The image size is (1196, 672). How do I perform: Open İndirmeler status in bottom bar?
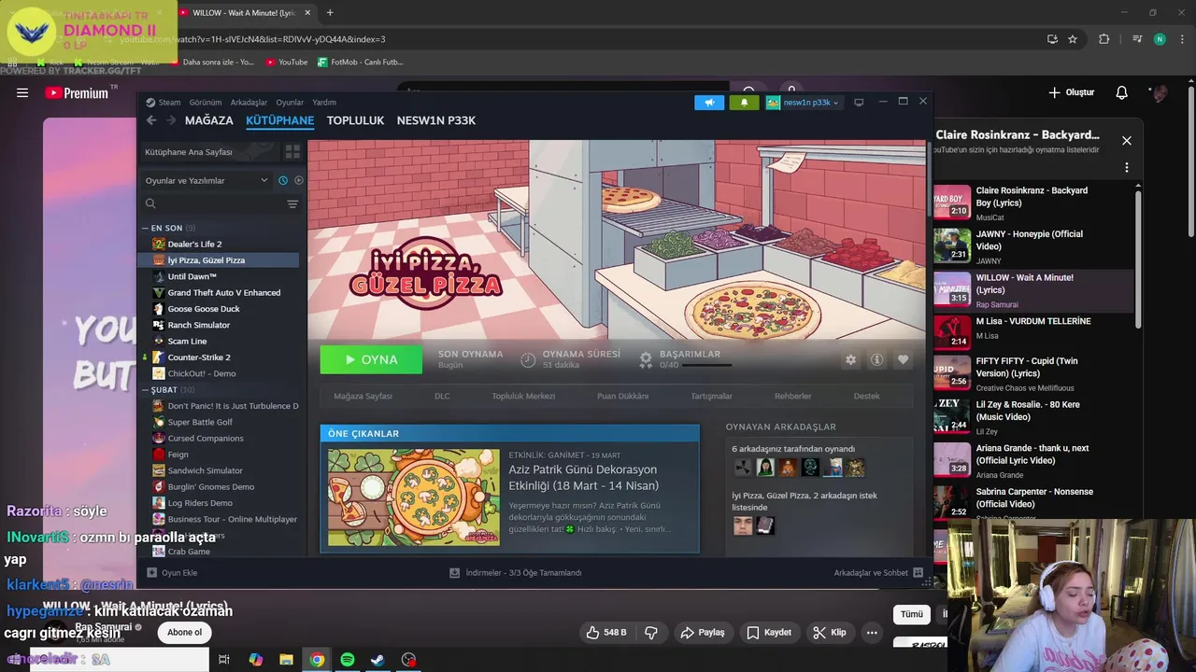coord(516,573)
